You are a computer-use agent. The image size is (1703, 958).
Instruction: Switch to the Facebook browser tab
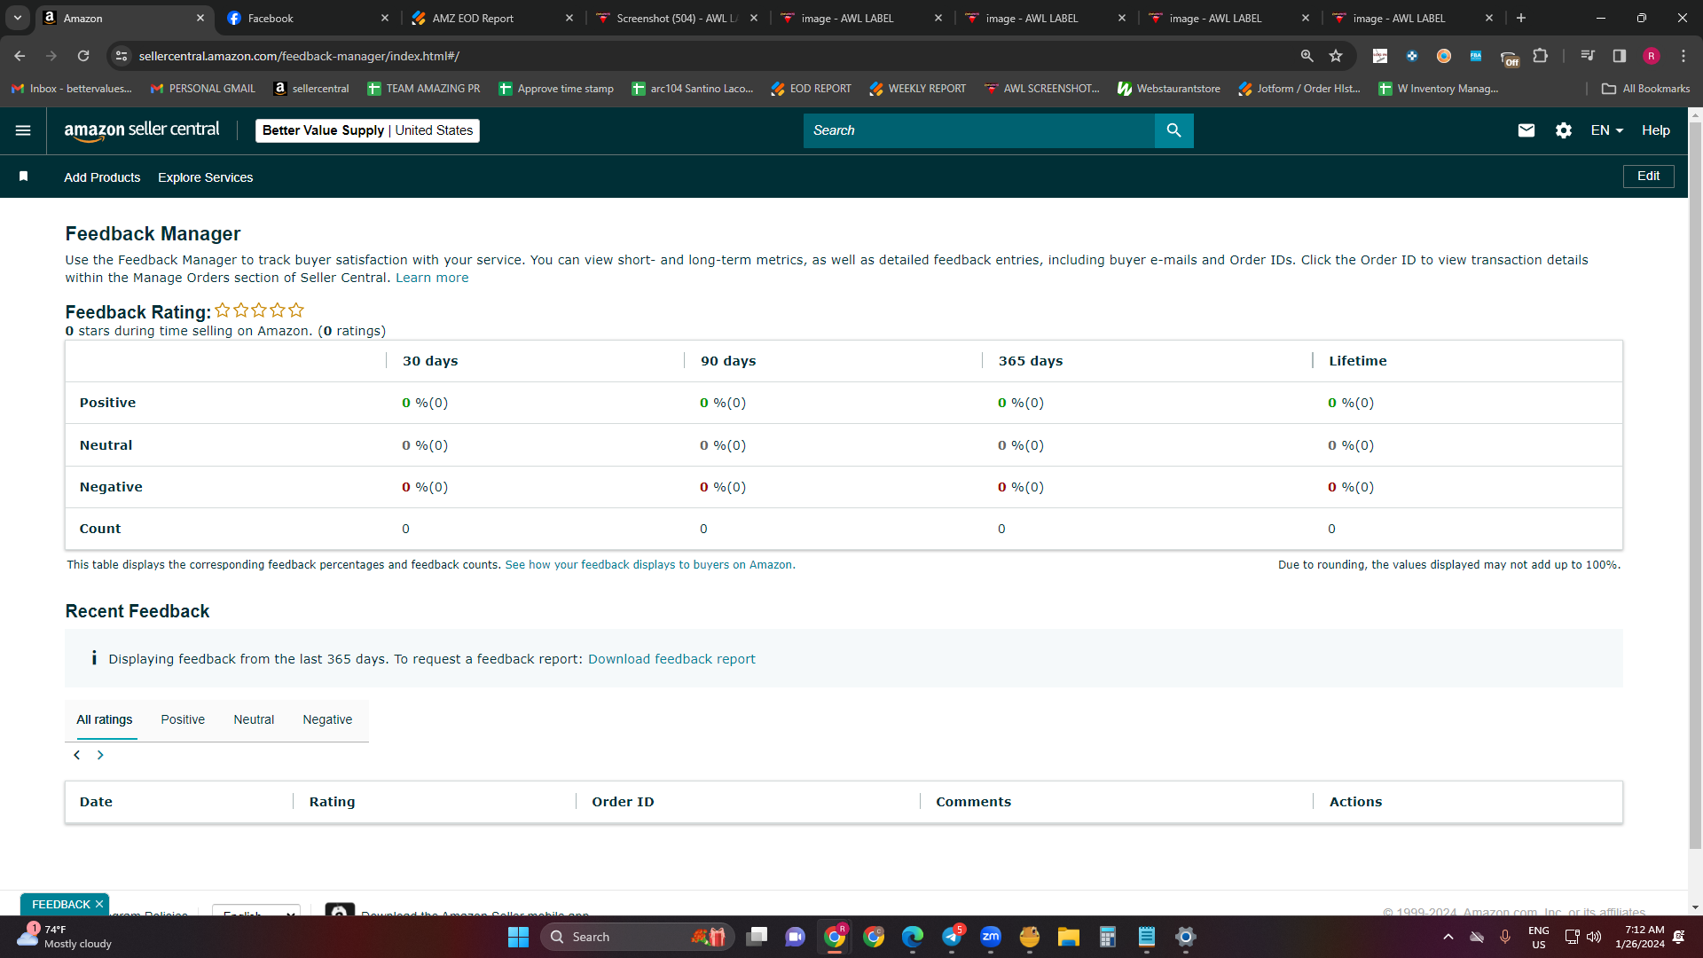tap(307, 18)
